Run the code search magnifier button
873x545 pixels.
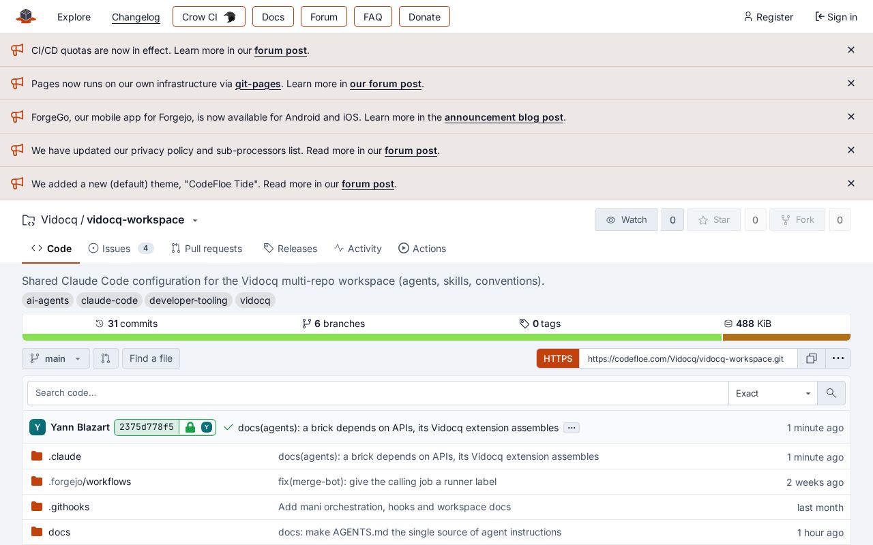pyautogui.click(x=831, y=393)
